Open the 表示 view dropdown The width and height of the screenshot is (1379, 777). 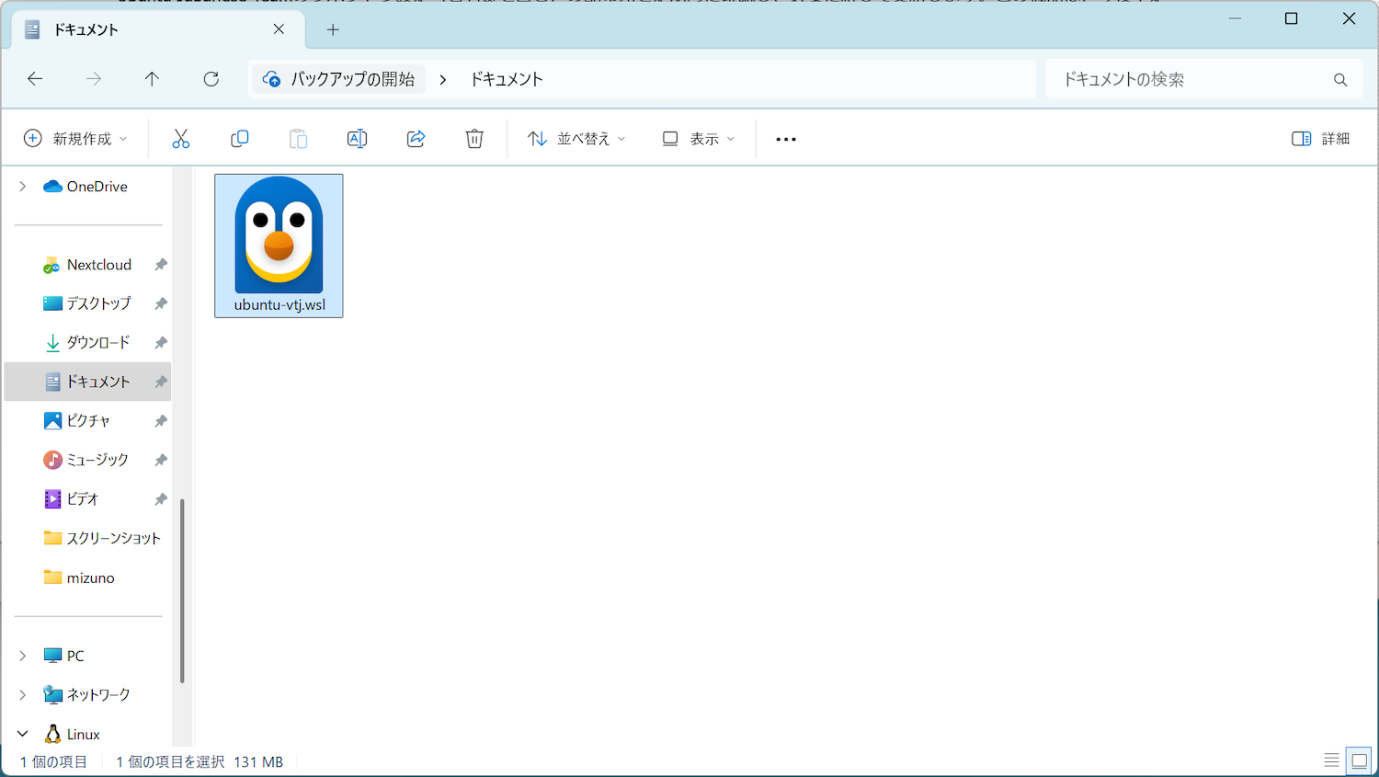point(699,139)
